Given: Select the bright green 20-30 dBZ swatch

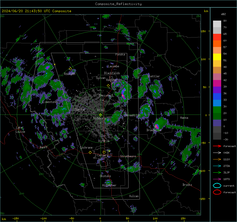Looking at the screenshot, I should pos(217,110).
